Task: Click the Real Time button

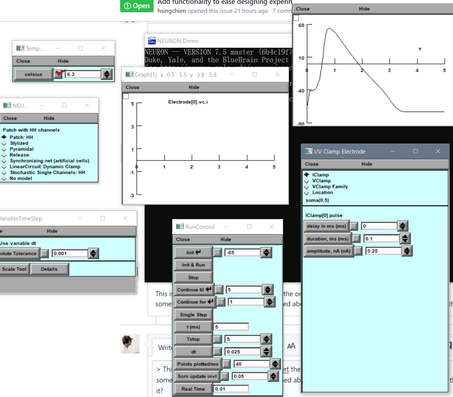Action: (193, 389)
